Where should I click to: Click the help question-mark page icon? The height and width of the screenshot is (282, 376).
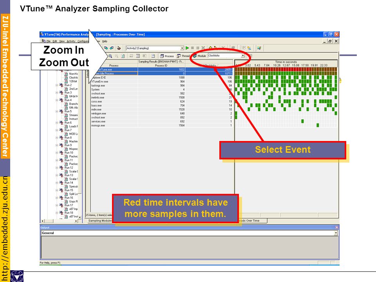153,56
